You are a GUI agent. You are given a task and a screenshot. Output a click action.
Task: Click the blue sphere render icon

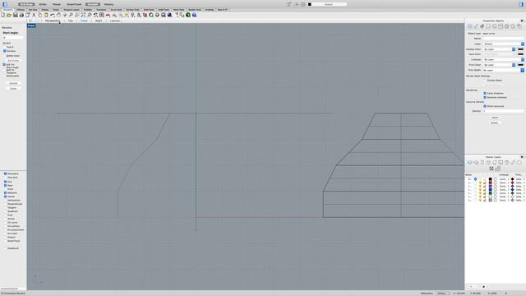coord(170,15)
